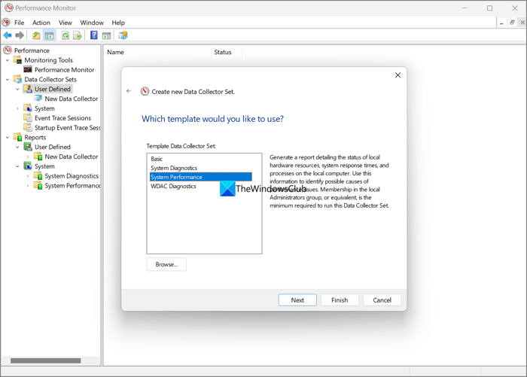Toggle Show/Hide Action Pane icon
This screenshot has height=377, width=527.
click(x=107, y=35)
